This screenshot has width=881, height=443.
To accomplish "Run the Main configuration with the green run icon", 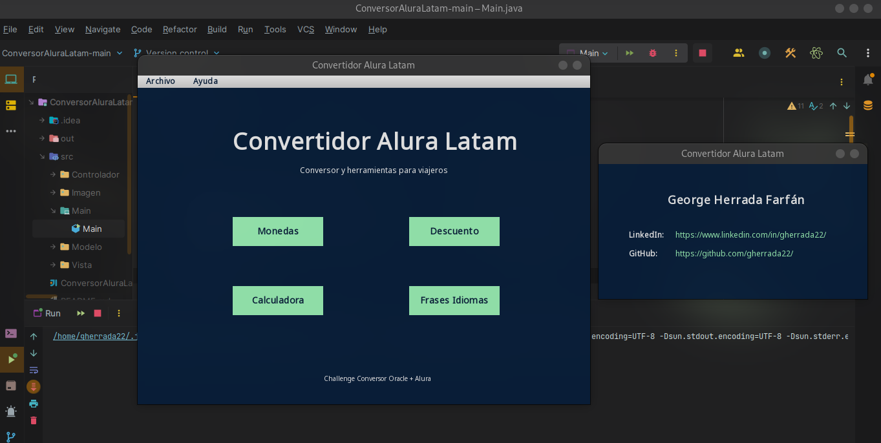I will (630, 53).
